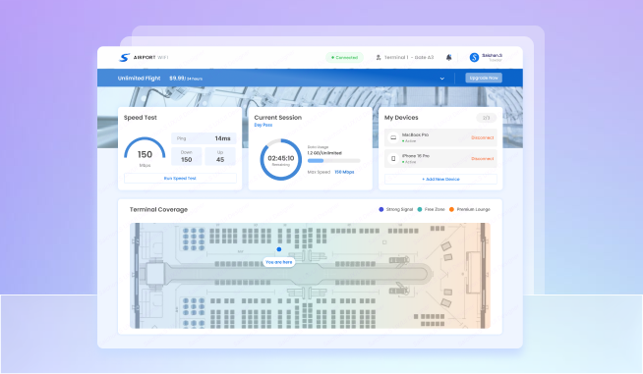This screenshot has width=643, height=374.
Task: Click the You are here map label
Action: point(279,262)
